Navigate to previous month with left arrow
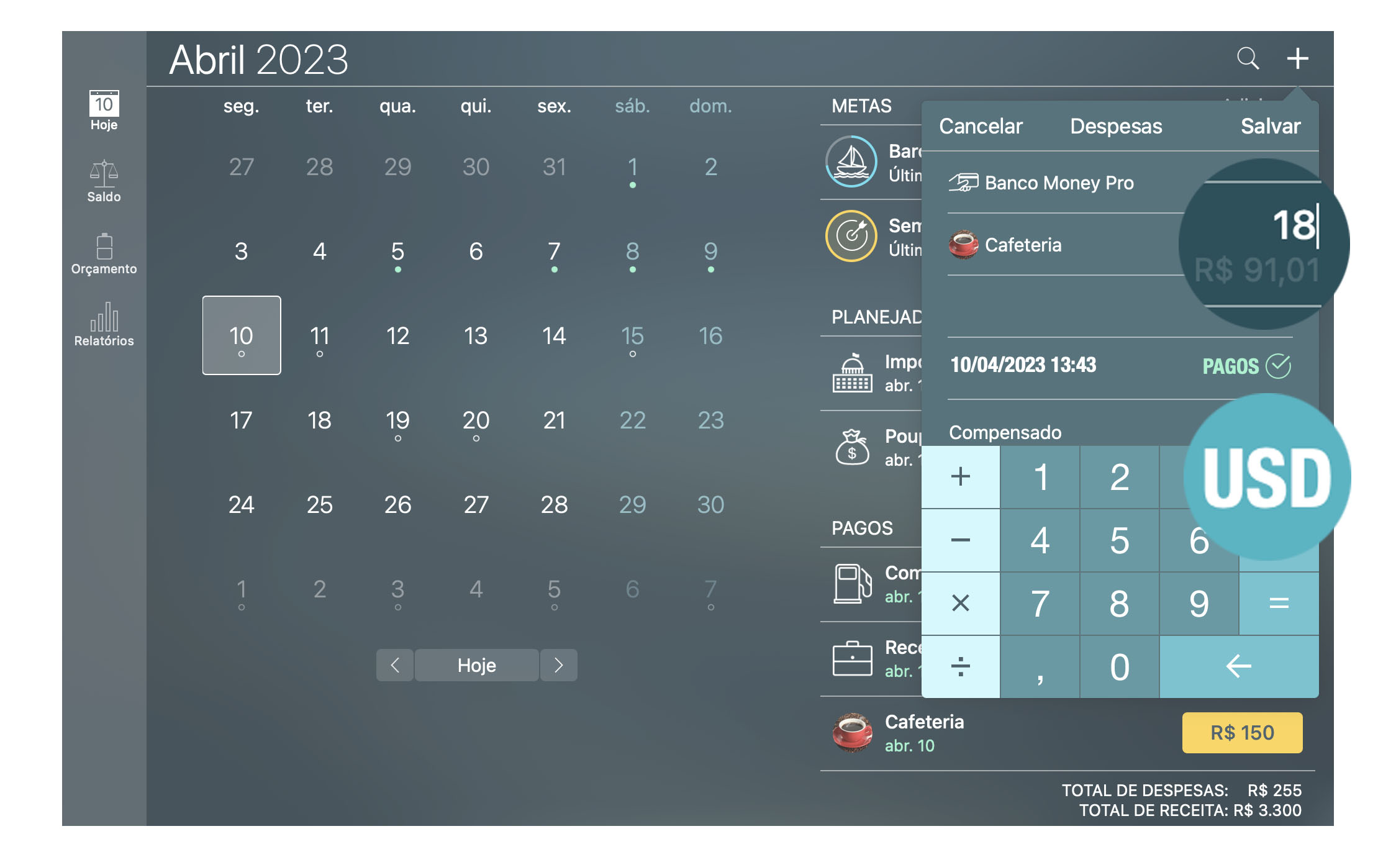 (396, 664)
